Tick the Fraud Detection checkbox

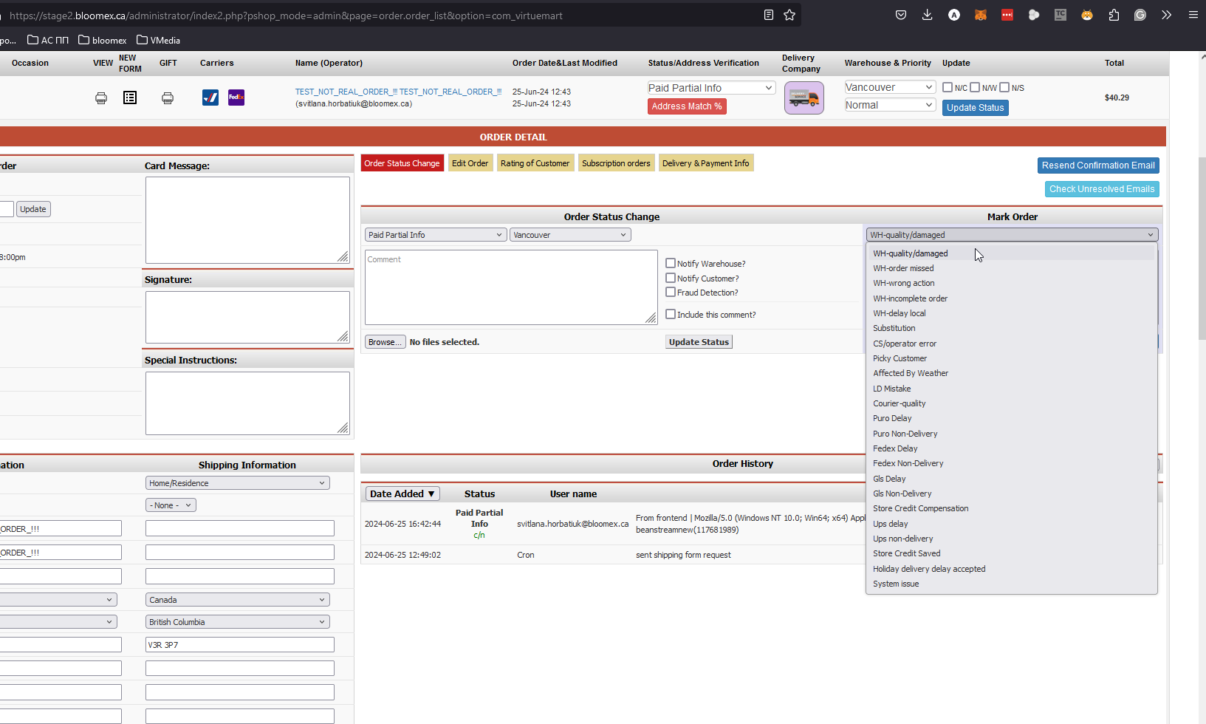click(671, 292)
